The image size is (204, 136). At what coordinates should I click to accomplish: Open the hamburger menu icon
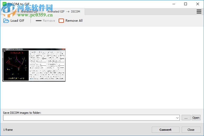(x=199, y=12)
